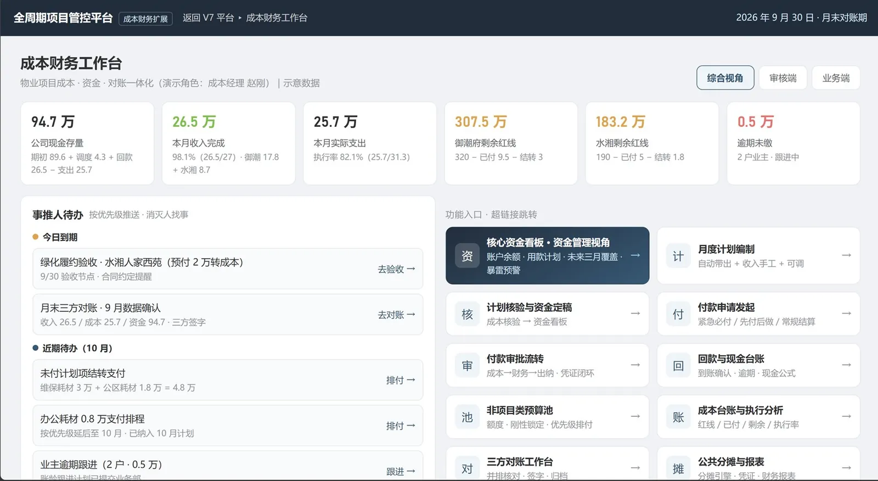Click the 返回 V7 平台 link
878x481 pixels.
pos(208,18)
